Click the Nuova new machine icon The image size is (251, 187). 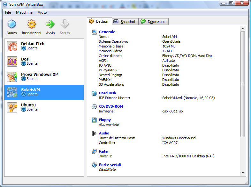pos(11,24)
